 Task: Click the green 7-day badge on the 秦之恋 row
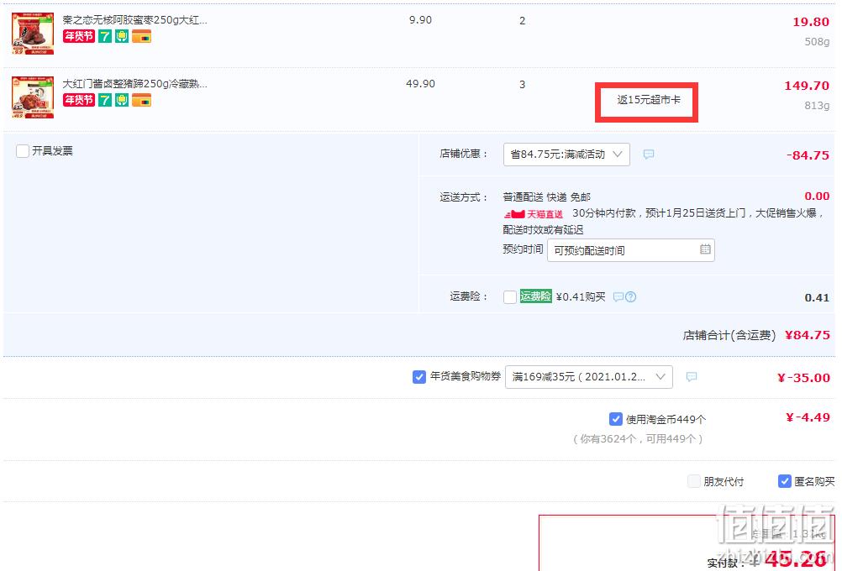point(105,36)
